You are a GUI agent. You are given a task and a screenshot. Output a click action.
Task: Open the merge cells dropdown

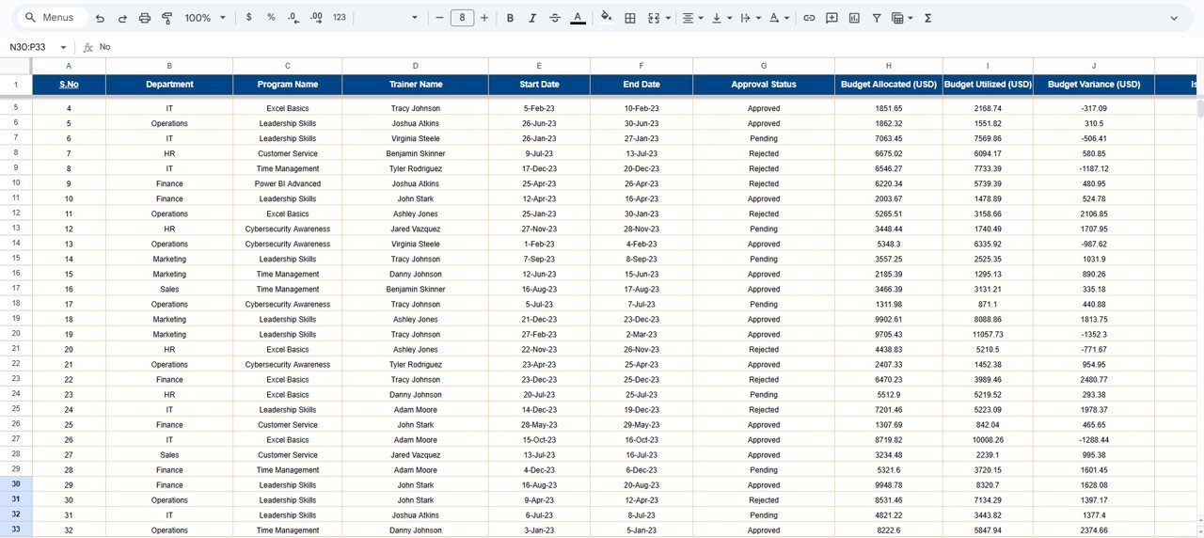[x=668, y=18]
